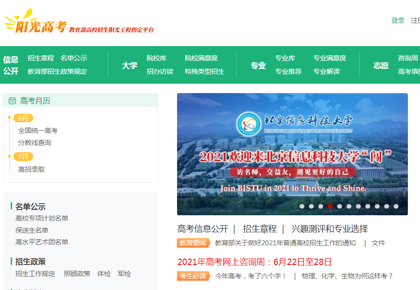The height and width of the screenshot is (290, 420).
Task: Open the 招生工作规定 link
Action: pyautogui.click(x=35, y=274)
